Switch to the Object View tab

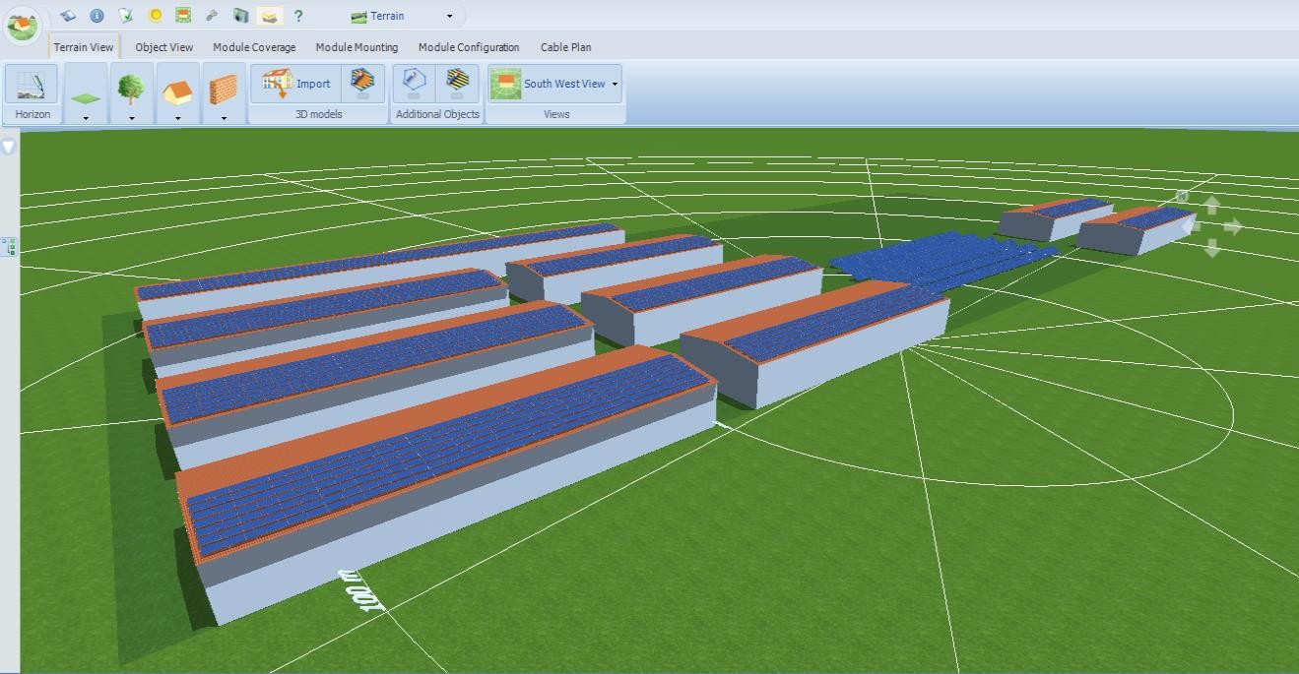pos(163,47)
